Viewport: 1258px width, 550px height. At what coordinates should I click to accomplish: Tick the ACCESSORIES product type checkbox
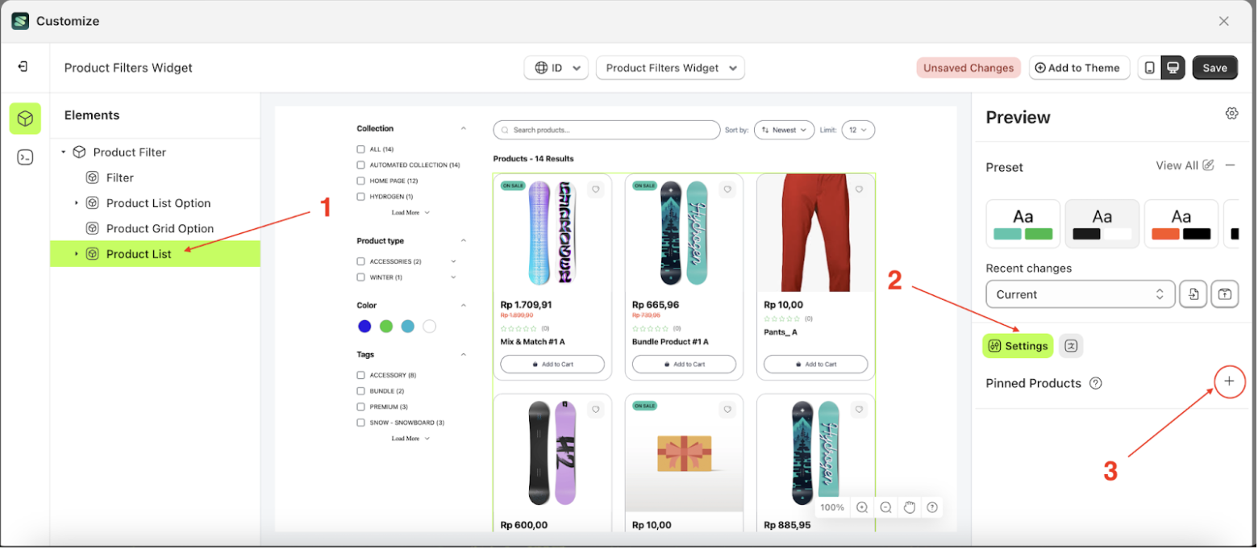click(361, 261)
